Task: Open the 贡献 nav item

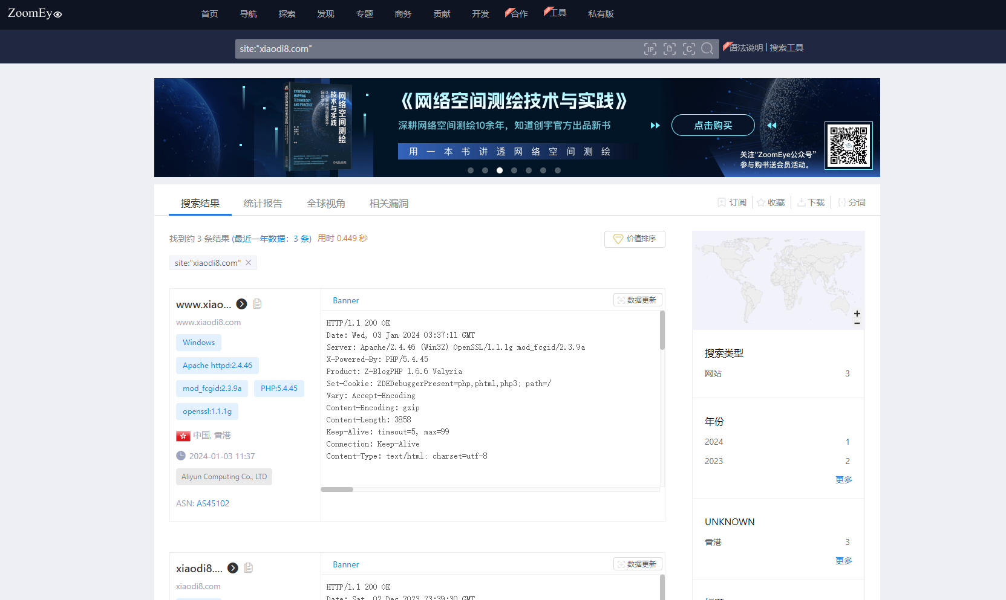Action: (442, 14)
